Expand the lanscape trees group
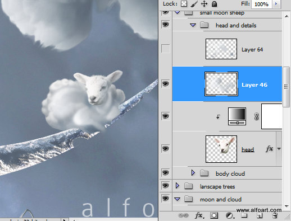 178,186
